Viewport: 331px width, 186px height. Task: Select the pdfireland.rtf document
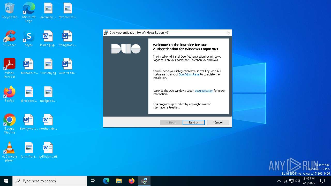48,150
